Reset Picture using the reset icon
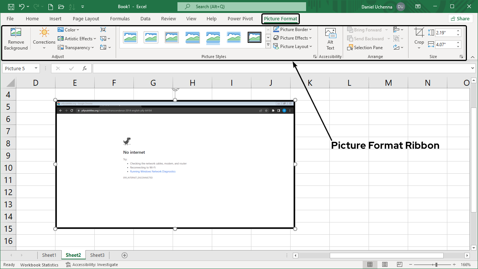 pyautogui.click(x=103, y=47)
